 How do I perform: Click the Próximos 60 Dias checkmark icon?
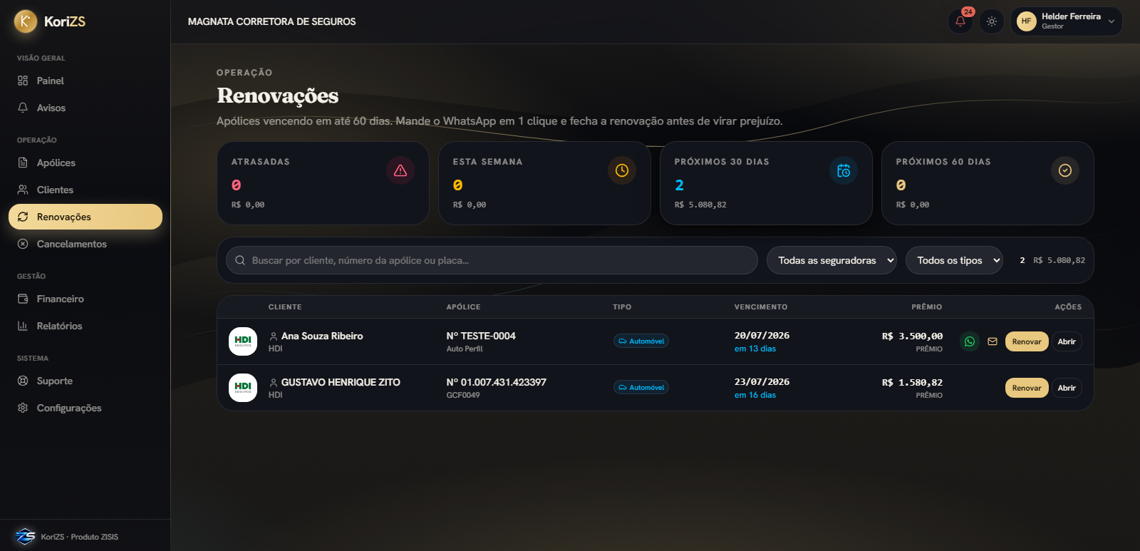click(x=1065, y=170)
